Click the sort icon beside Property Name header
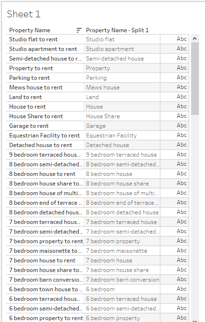The width and height of the screenshot is (205, 322). click(79, 30)
